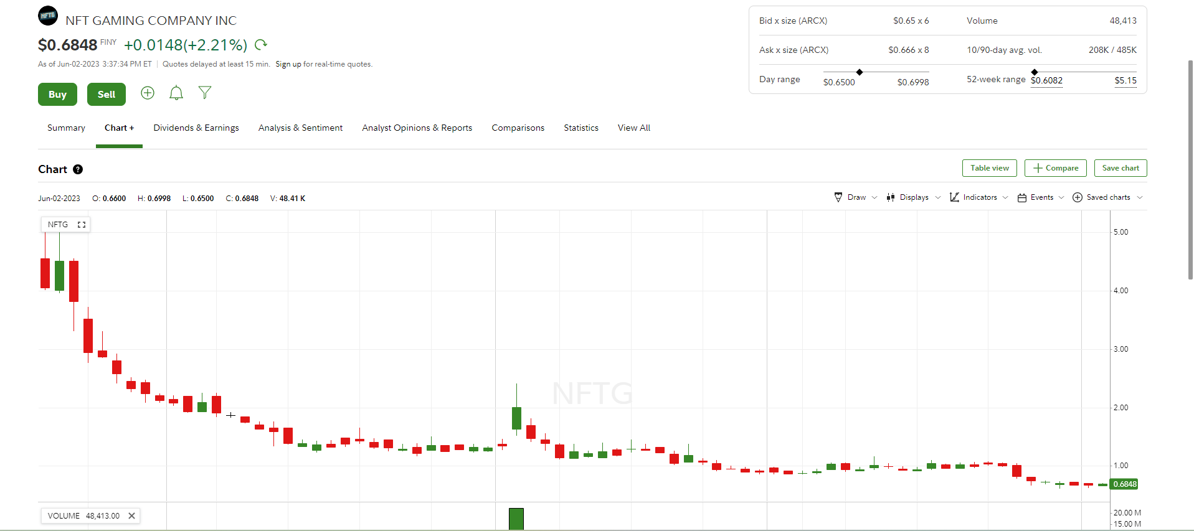Click the NFTG company logo icon
Image resolution: width=1194 pixels, height=531 pixels.
coord(48,15)
